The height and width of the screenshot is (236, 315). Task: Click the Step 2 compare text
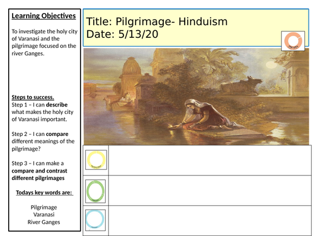(x=43, y=142)
